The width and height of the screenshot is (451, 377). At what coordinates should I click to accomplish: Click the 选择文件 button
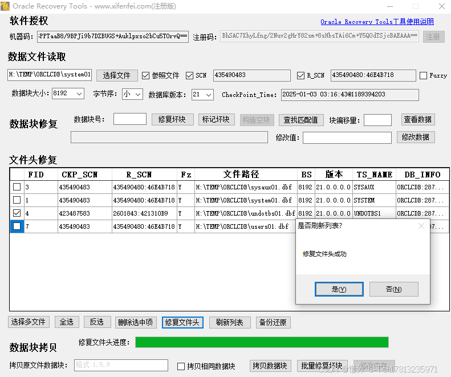117,75
